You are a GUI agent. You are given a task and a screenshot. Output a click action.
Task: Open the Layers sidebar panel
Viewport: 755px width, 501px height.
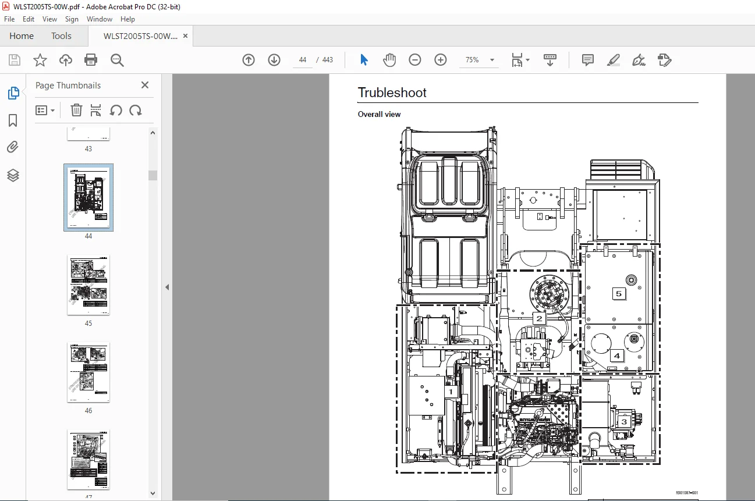(x=13, y=175)
